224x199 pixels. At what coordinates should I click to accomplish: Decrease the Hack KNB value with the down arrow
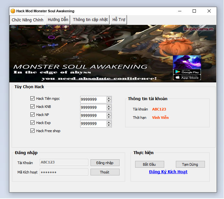point(109,109)
